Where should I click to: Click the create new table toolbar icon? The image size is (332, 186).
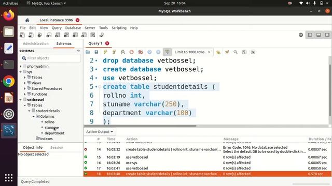(58, 35)
